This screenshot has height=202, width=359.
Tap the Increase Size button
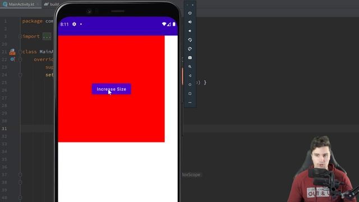click(x=112, y=89)
